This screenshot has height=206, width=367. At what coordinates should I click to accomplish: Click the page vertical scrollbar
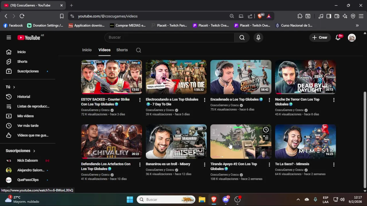[365, 140]
